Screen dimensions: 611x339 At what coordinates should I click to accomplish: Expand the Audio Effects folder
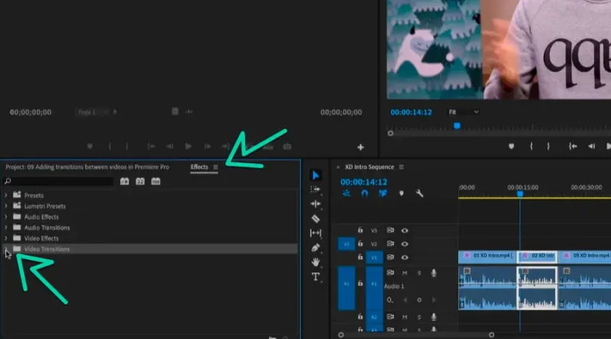point(6,217)
